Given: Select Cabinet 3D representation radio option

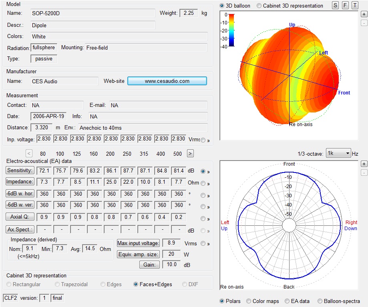Looking at the screenshot, I should (259, 6).
